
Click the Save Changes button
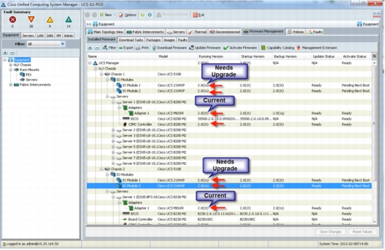coord(330,232)
